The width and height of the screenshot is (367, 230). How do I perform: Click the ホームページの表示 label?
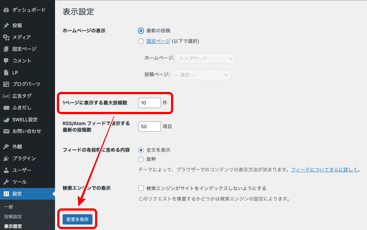84,31
